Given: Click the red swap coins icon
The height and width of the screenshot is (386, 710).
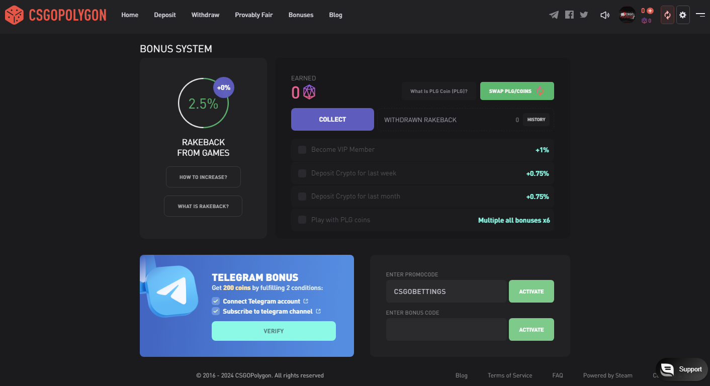Looking at the screenshot, I should (x=667, y=15).
